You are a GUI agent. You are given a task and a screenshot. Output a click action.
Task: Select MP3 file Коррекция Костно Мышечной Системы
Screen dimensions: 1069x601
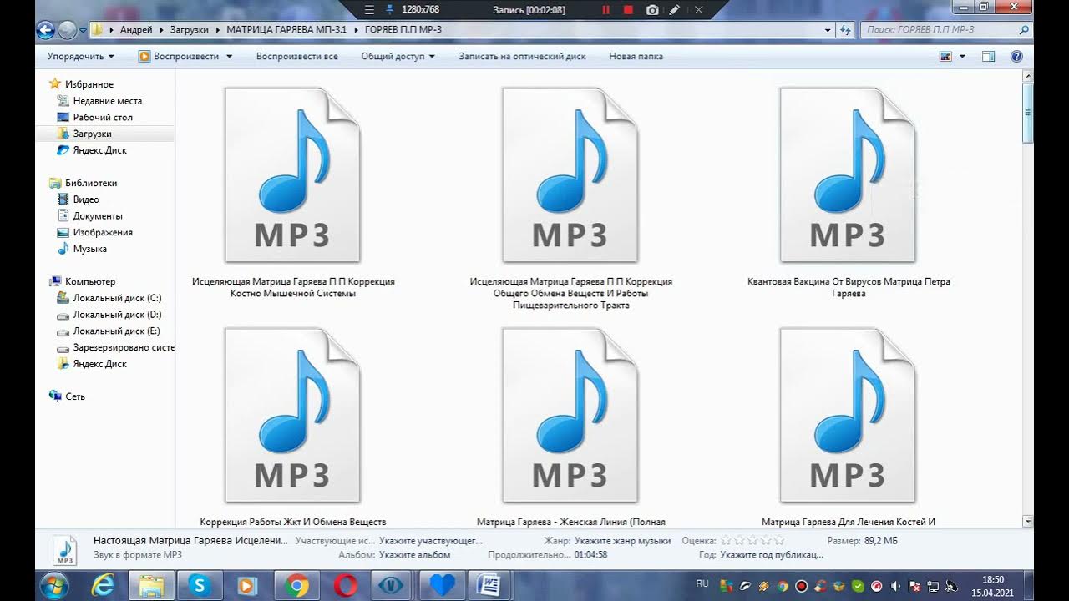click(x=292, y=194)
